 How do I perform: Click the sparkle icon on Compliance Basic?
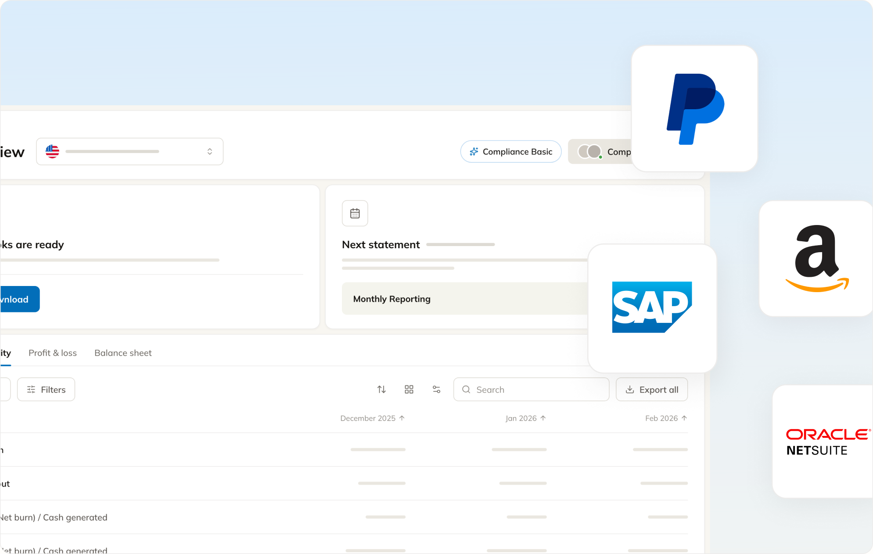click(x=474, y=151)
